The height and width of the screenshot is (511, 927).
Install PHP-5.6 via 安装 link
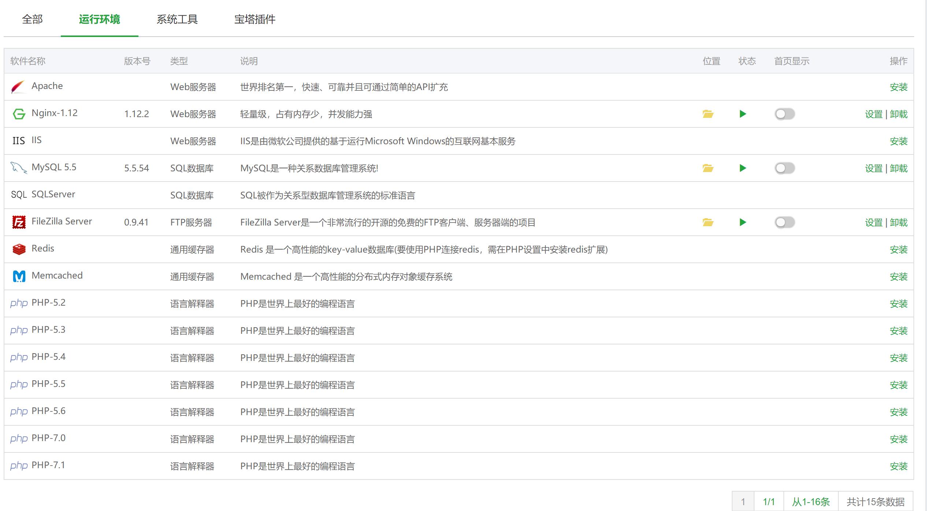tap(899, 412)
